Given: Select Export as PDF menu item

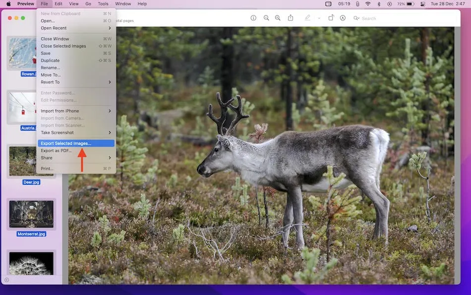Looking at the screenshot, I should [x=56, y=150].
